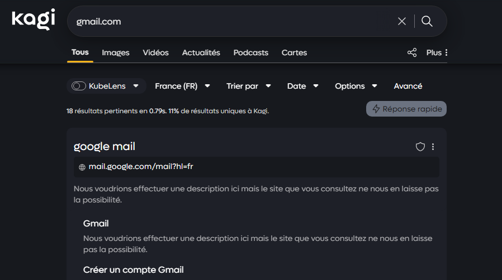Open the three-dot menu on google mail result
The width and height of the screenshot is (502, 280).
[433, 147]
